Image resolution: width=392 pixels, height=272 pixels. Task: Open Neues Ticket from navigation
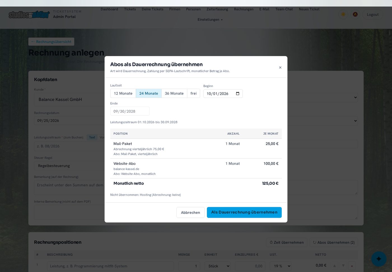309,9
